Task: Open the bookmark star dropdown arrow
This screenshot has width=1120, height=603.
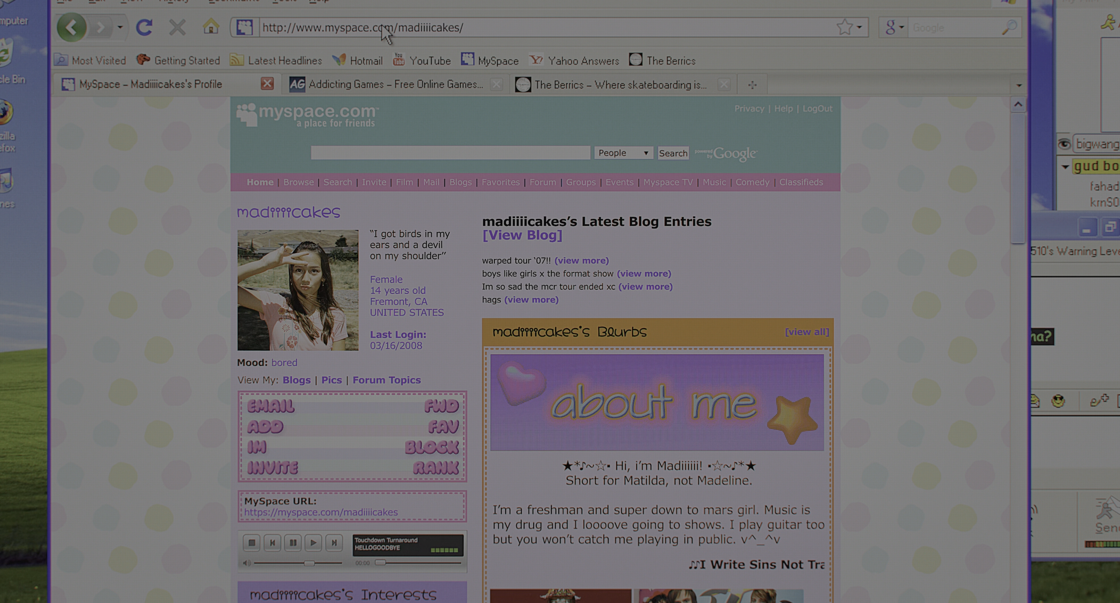Action: tap(859, 28)
